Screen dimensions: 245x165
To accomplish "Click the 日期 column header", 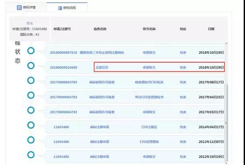I will point(211,29).
